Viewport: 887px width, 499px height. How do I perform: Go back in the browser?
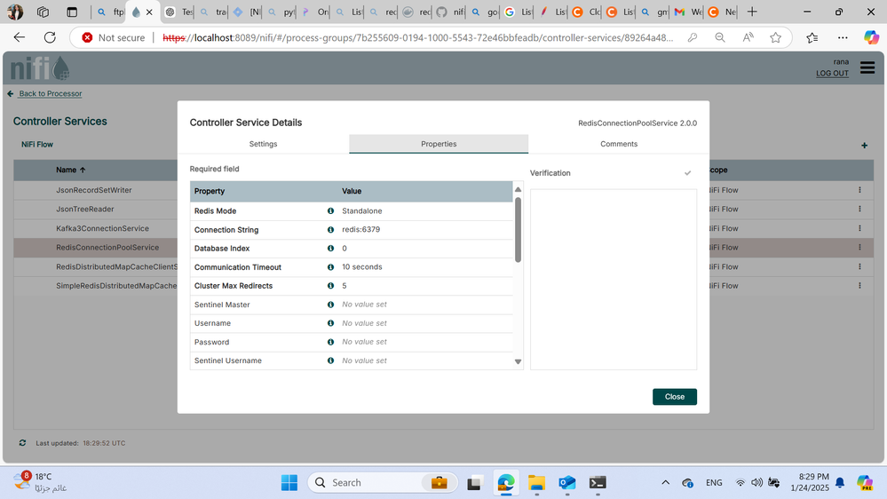(20, 37)
